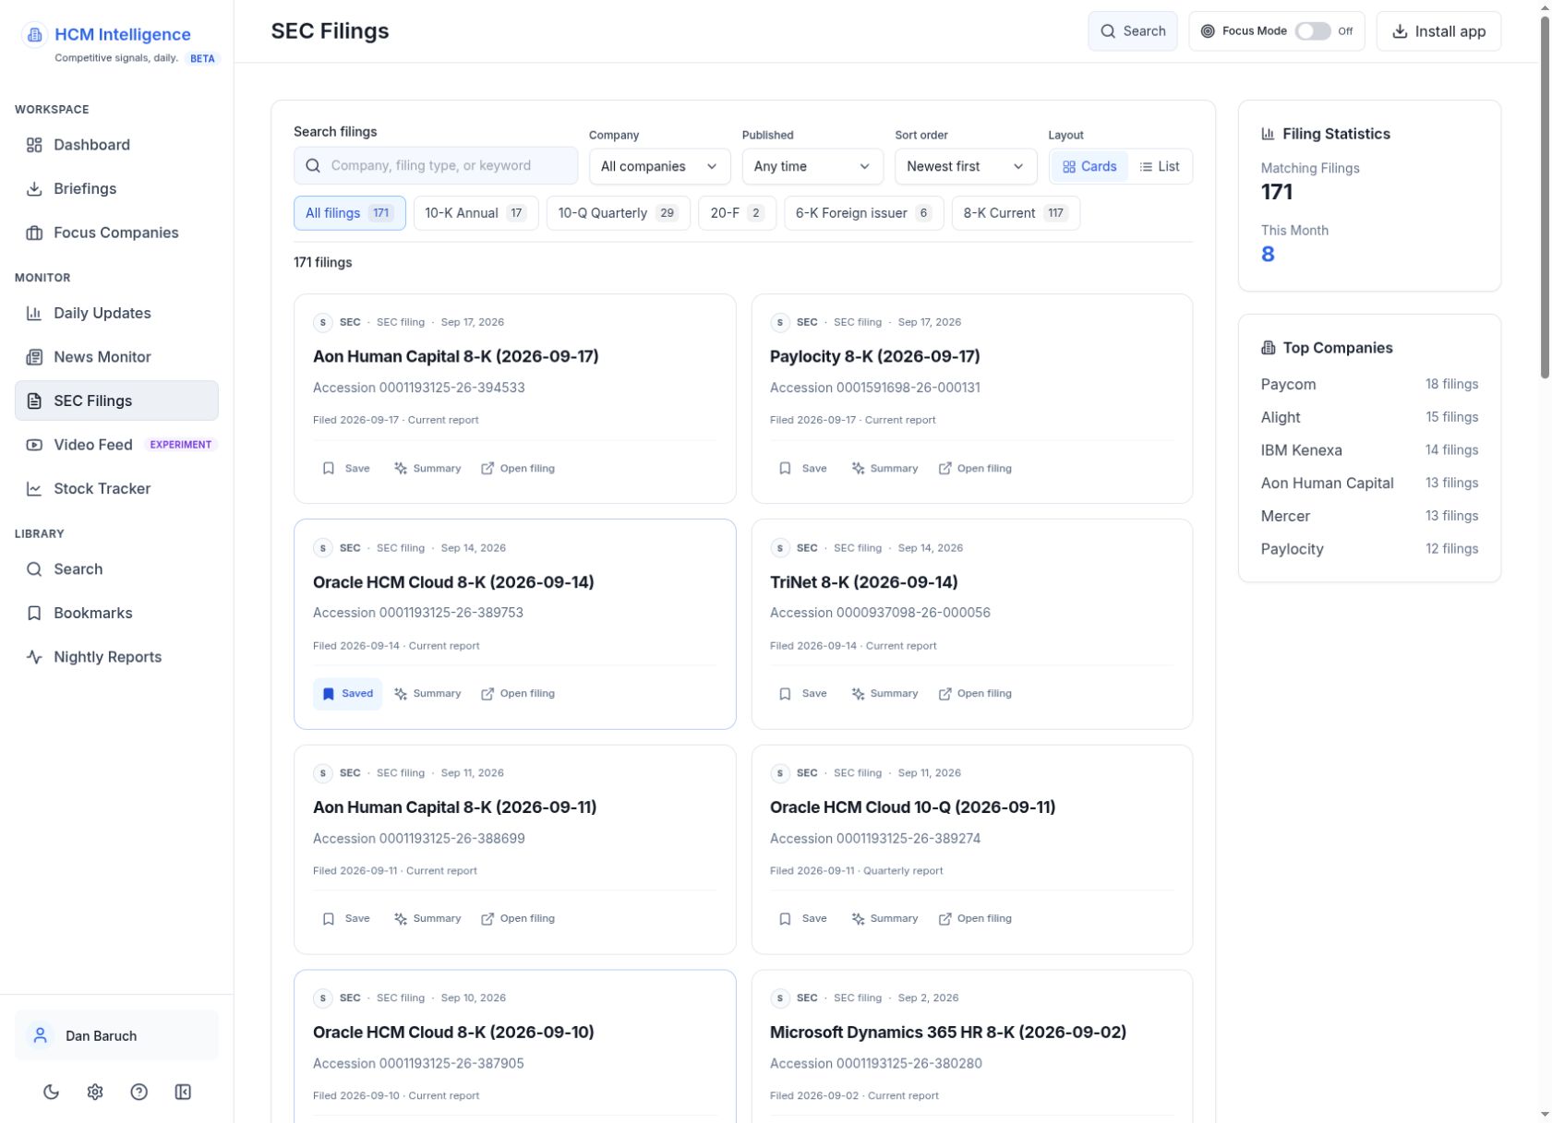The height and width of the screenshot is (1123, 1552).
Task: Save the TriNet 8-K filing
Action: pyautogui.click(x=803, y=694)
